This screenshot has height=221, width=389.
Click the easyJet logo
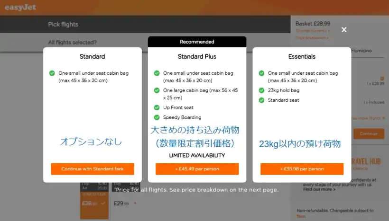(x=20, y=7)
